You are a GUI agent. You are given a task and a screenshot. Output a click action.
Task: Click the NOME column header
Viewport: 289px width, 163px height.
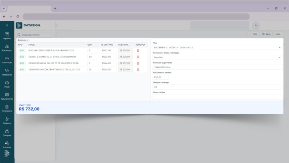32,45
